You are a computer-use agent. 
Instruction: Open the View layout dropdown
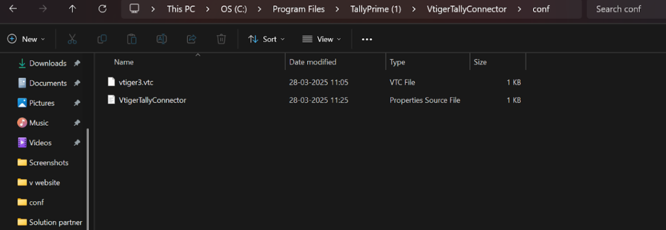click(322, 39)
